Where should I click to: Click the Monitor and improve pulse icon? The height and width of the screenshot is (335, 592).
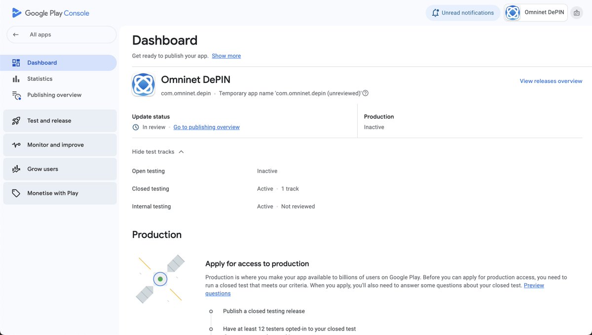point(16,145)
